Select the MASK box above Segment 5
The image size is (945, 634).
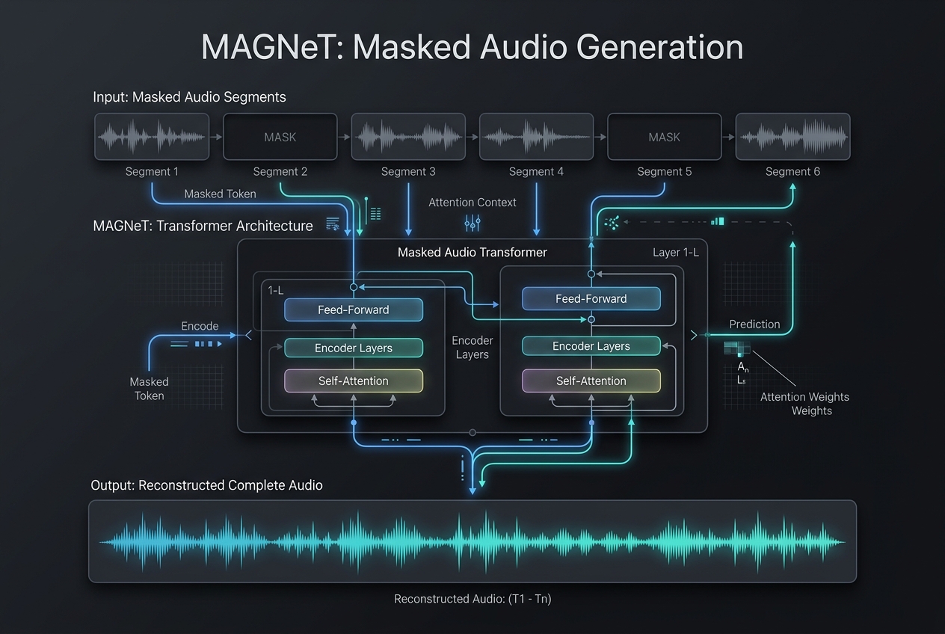point(665,137)
